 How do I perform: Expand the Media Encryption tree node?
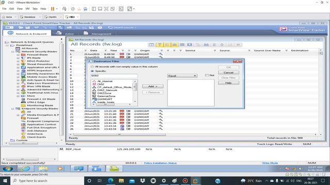tap(18, 115)
